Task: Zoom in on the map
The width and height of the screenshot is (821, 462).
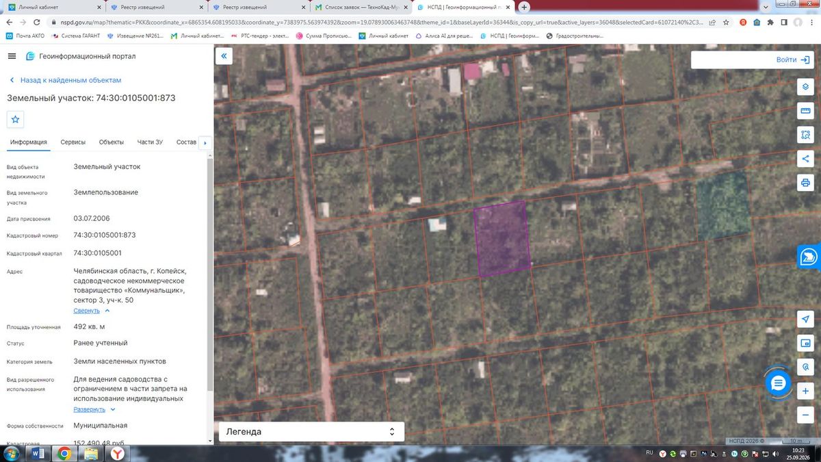Action: coord(805,391)
